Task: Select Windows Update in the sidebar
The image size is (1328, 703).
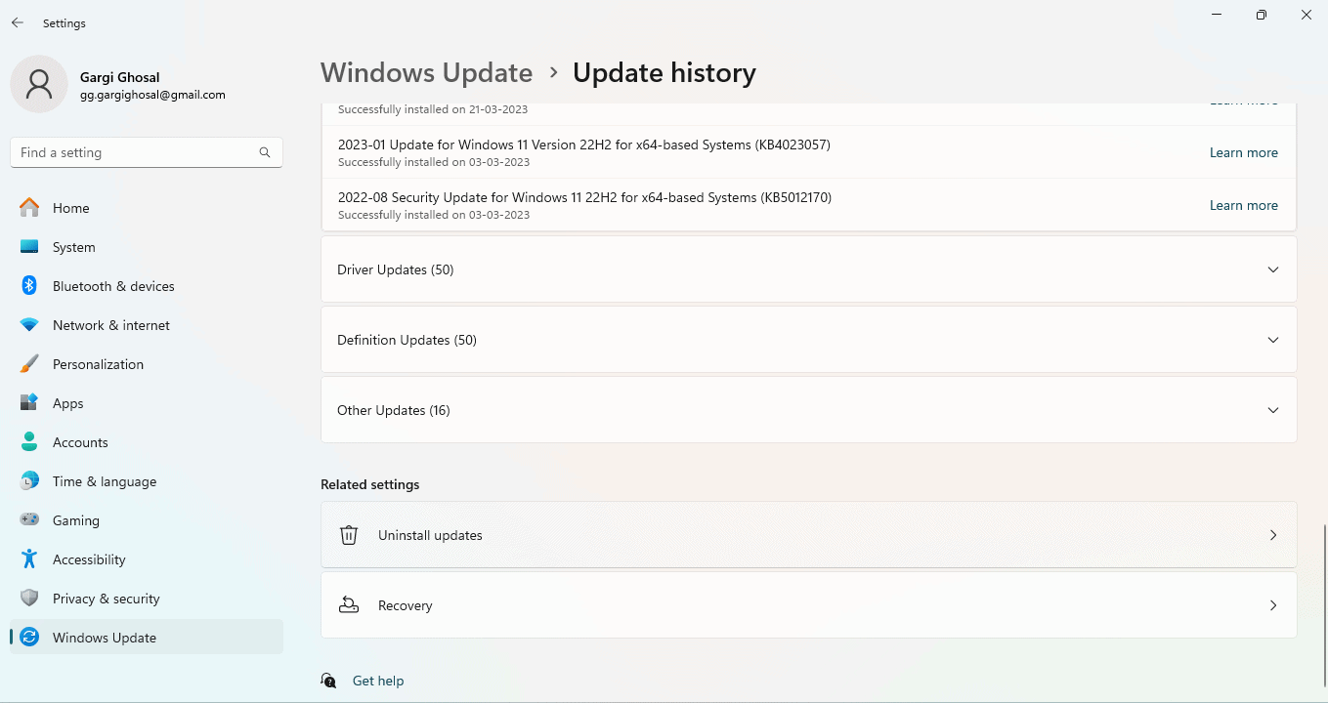Action: pos(105,638)
